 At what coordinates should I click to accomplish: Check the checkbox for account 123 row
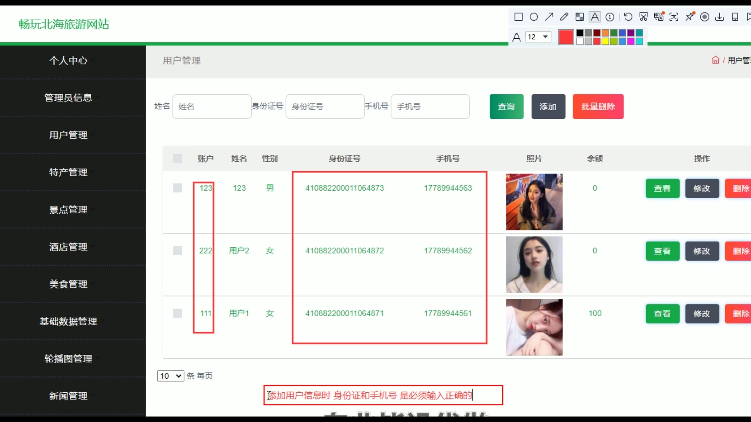(x=178, y=188)
